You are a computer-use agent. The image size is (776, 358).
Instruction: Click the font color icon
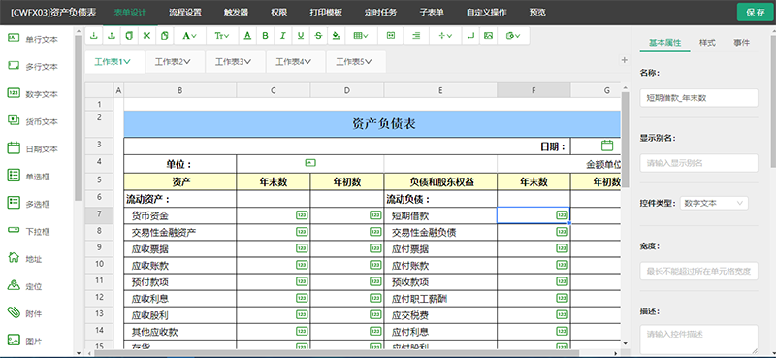tap(247, 36)
